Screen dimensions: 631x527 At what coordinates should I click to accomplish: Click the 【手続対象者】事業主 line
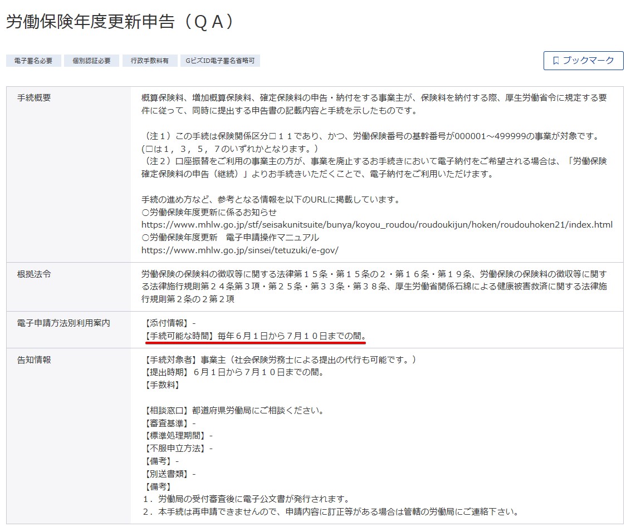point(280,360)
